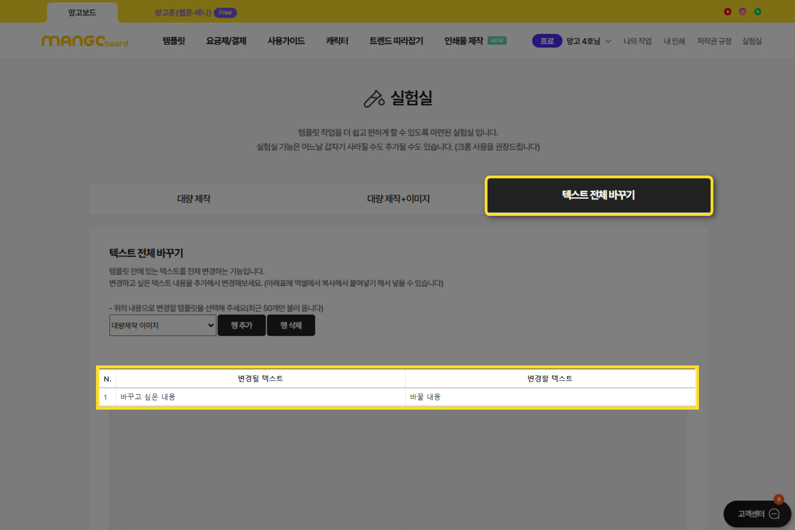Open the 고객센터 chat bubble icon
The width and height of the screenshot is (795, 530).
coord(774,514)
